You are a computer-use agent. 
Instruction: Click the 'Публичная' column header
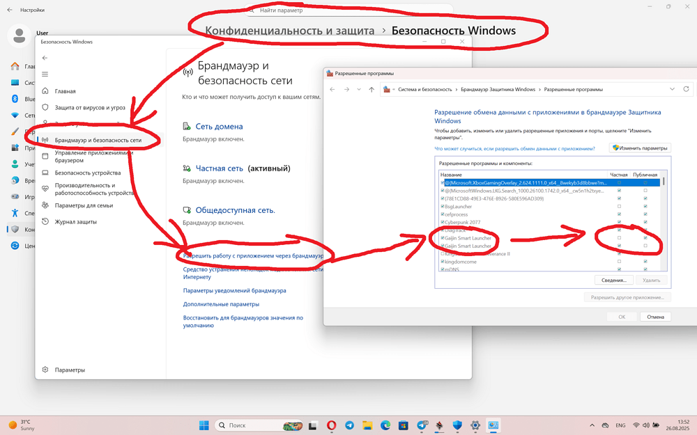click(645, 175)
